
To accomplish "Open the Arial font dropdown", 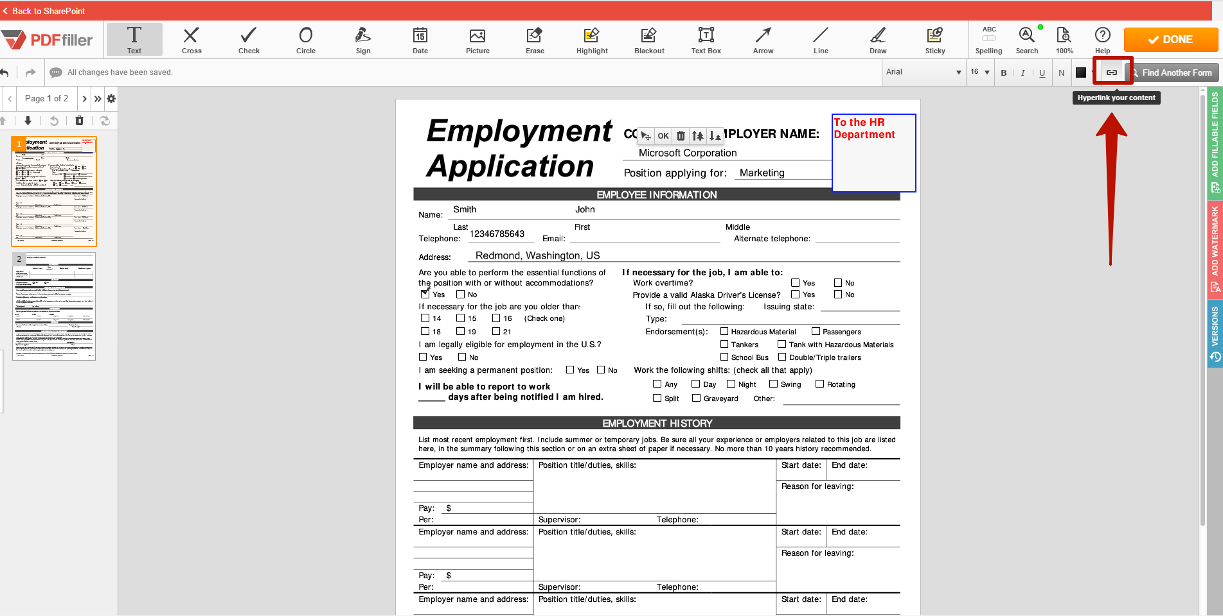I will pyautogui.click(x=923, y=72).
